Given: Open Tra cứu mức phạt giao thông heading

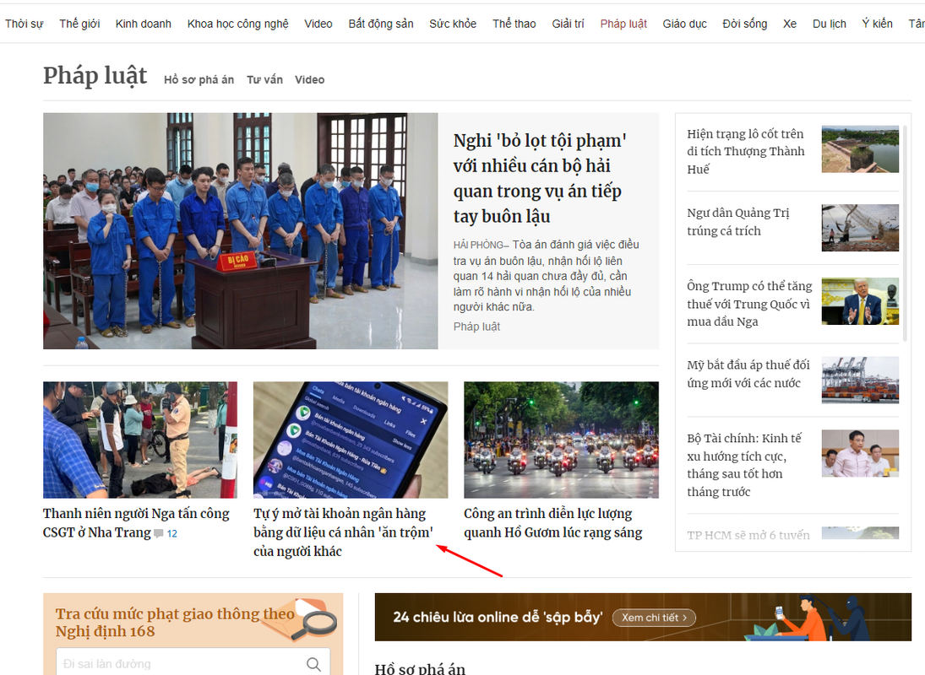Looking at the screenshot, I should tap(175, 622).
